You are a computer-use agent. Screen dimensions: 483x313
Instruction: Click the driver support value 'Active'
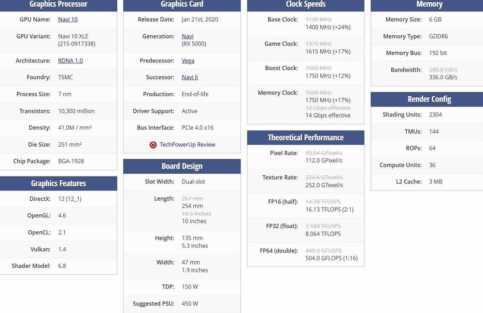point(189,111)
